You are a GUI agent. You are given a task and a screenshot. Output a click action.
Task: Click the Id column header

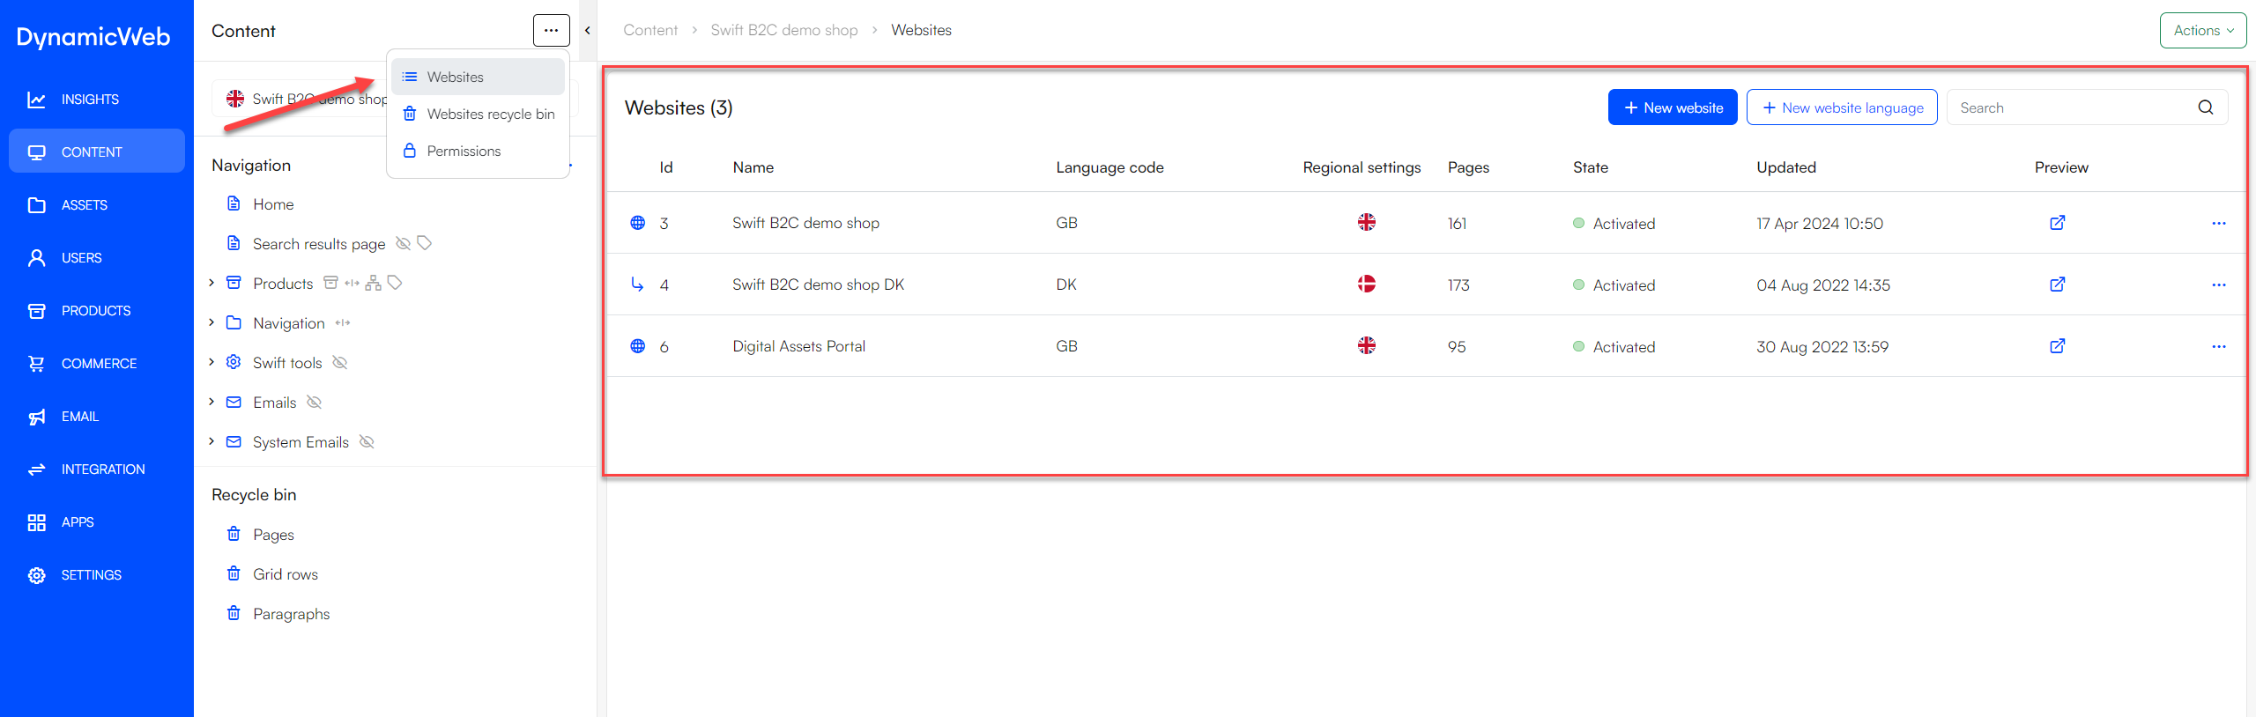click(666, 167)
